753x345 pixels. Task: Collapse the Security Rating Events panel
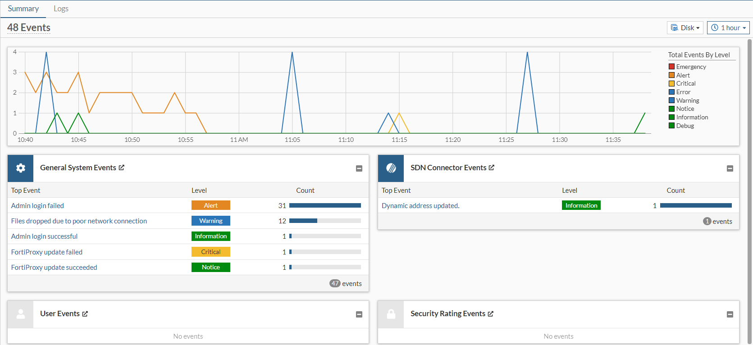tap(730, 314)
